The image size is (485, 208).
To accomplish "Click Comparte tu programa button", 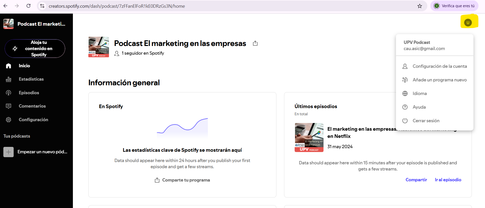I will (182, 180).
